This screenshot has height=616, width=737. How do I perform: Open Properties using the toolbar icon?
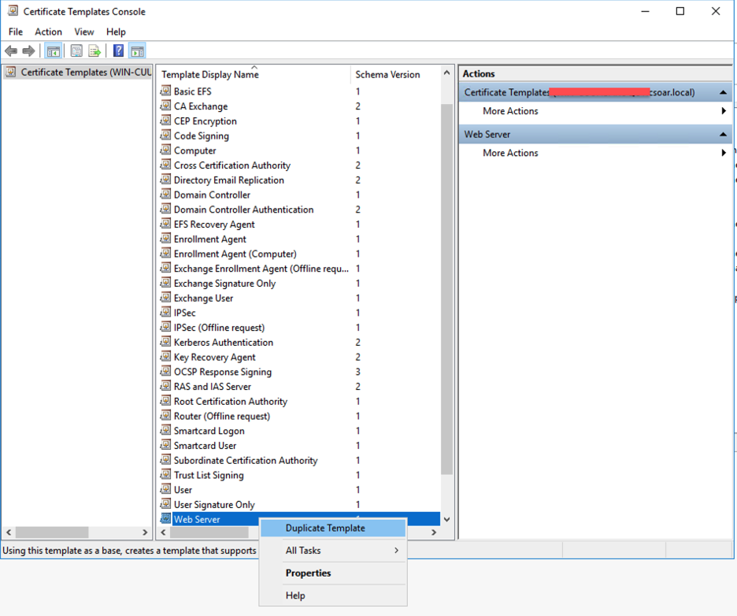pyautogui.click(x=75, y=50)
